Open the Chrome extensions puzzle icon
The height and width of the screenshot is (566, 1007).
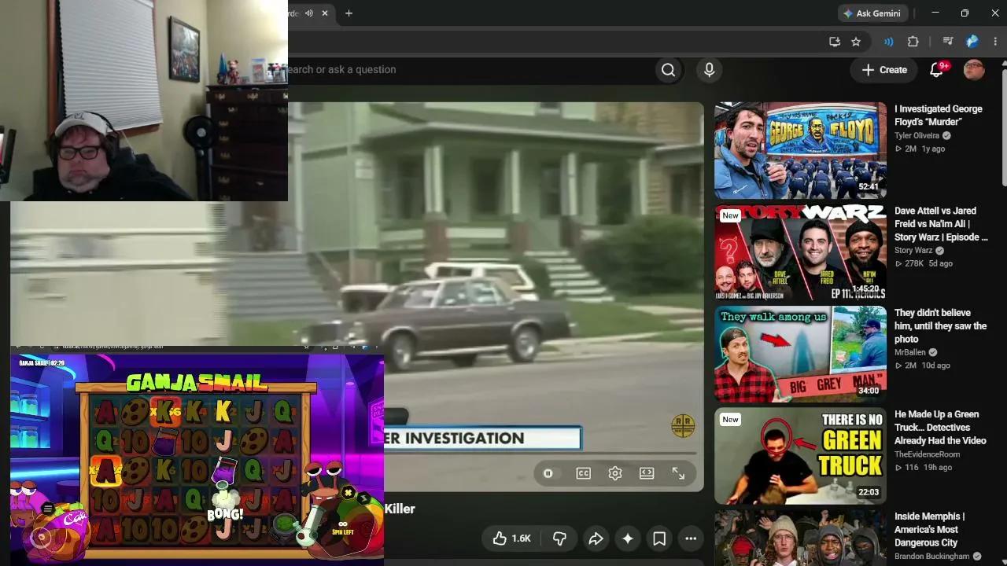[x=913, y=42]
